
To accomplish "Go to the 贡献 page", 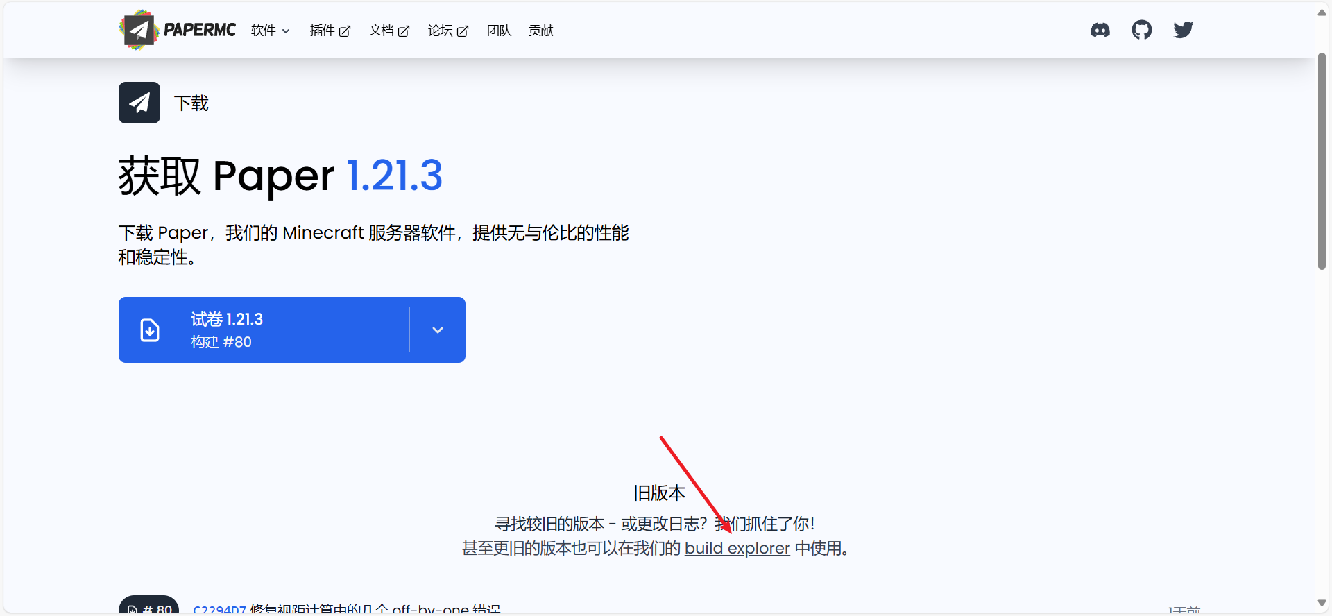I will [x=540, y=31].
